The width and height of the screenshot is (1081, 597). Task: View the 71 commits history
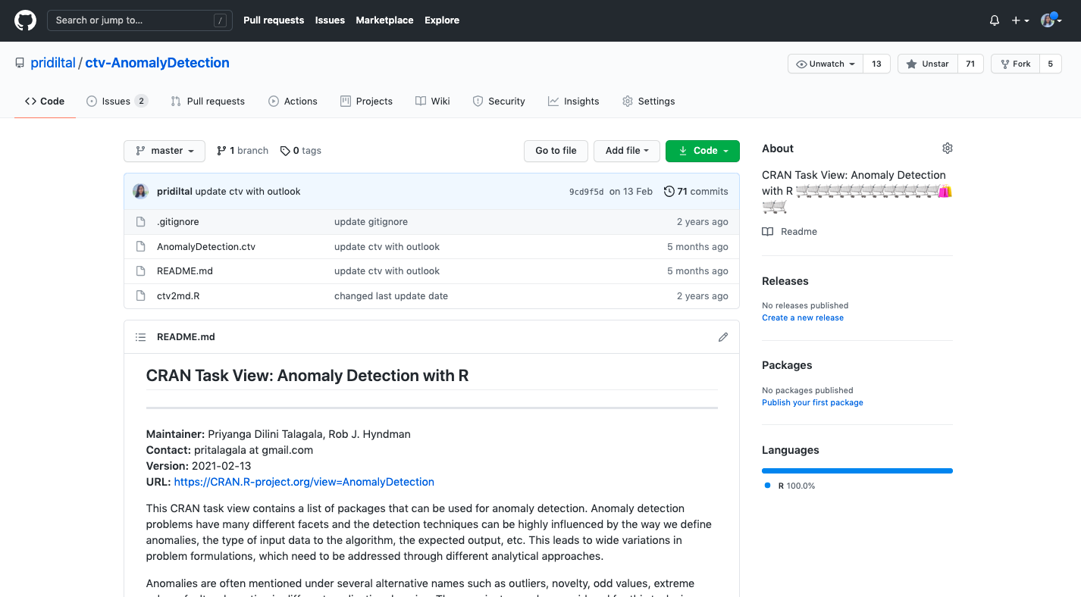point(696,192)
